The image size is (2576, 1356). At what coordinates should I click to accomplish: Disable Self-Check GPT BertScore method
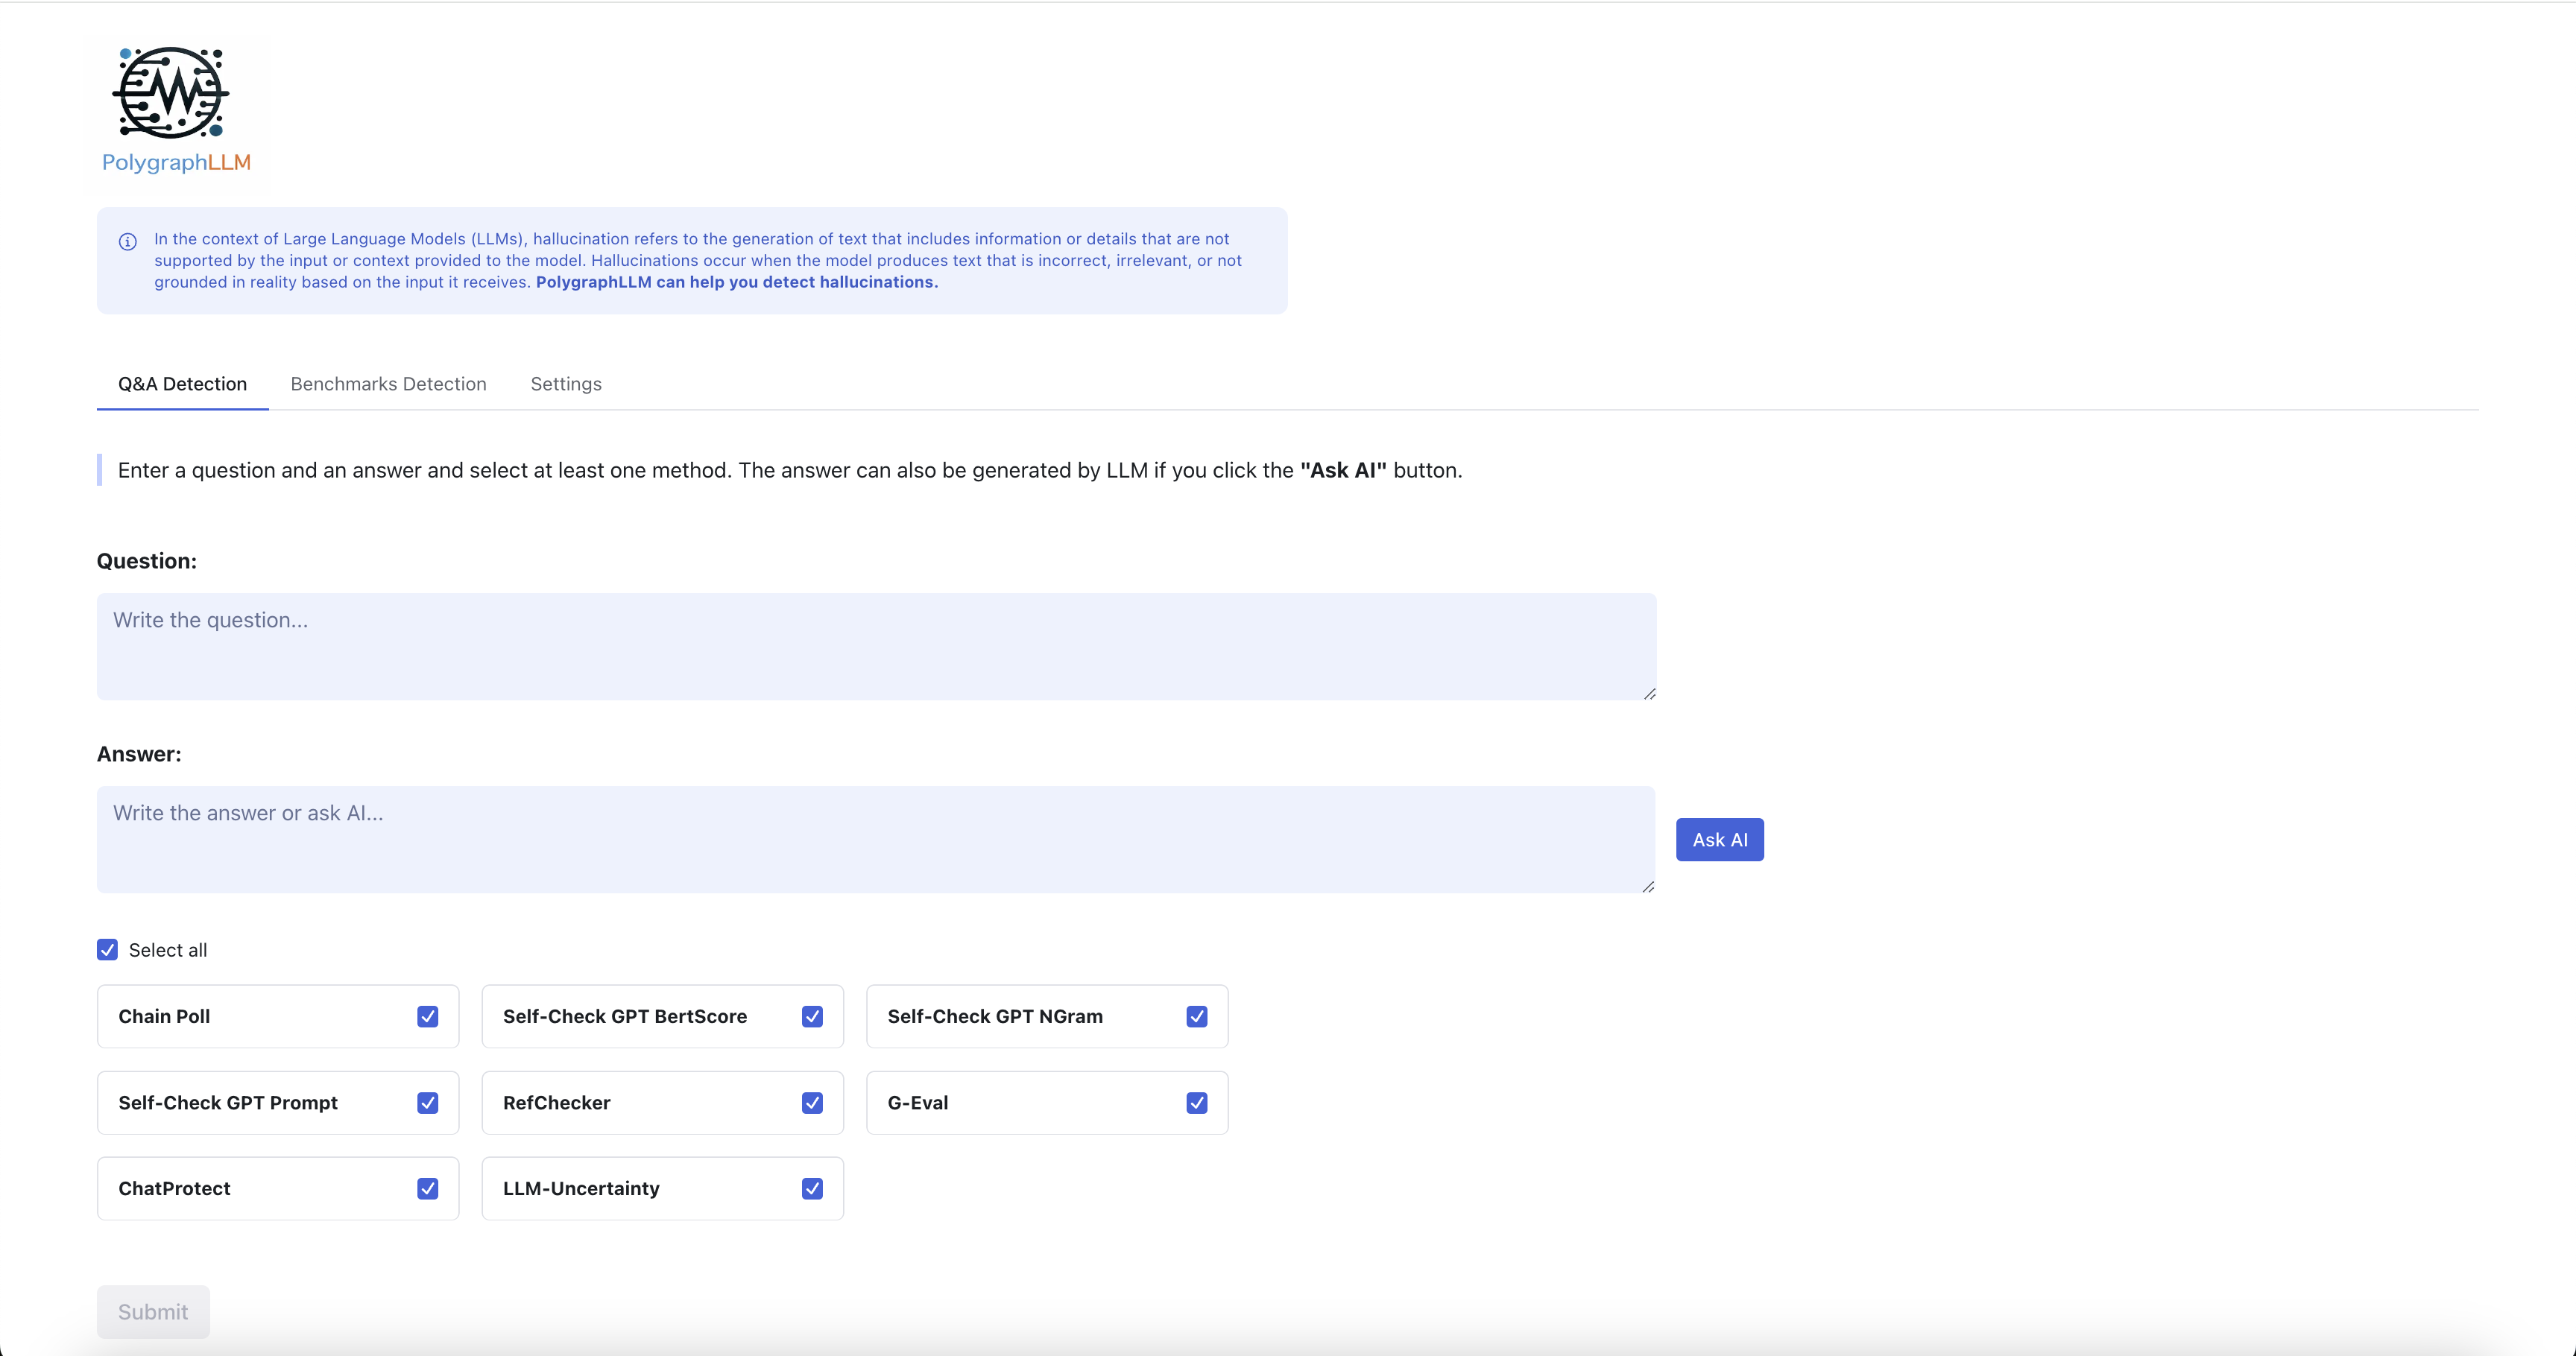coord(812,1016)
